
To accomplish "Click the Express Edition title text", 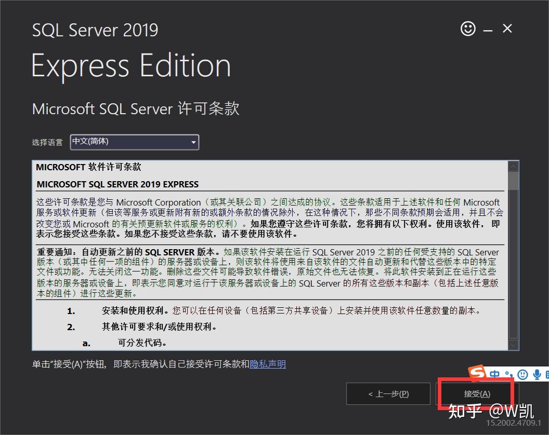I will click(x=132, y=66).
